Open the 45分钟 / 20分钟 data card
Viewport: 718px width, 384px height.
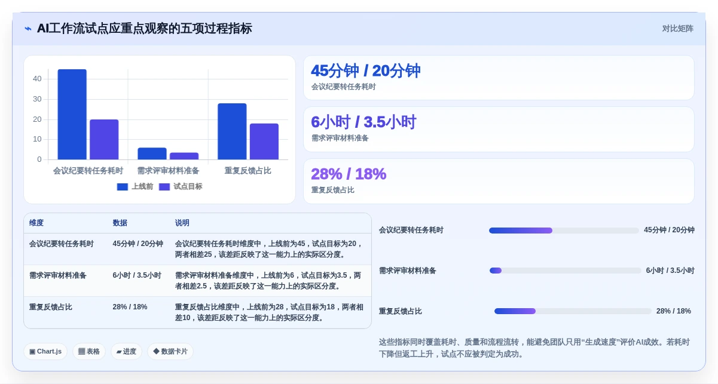click(499, 78)
